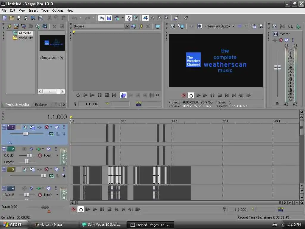305x229 pixels.
Task: Click the Open project folder icon
Action: 12,18
